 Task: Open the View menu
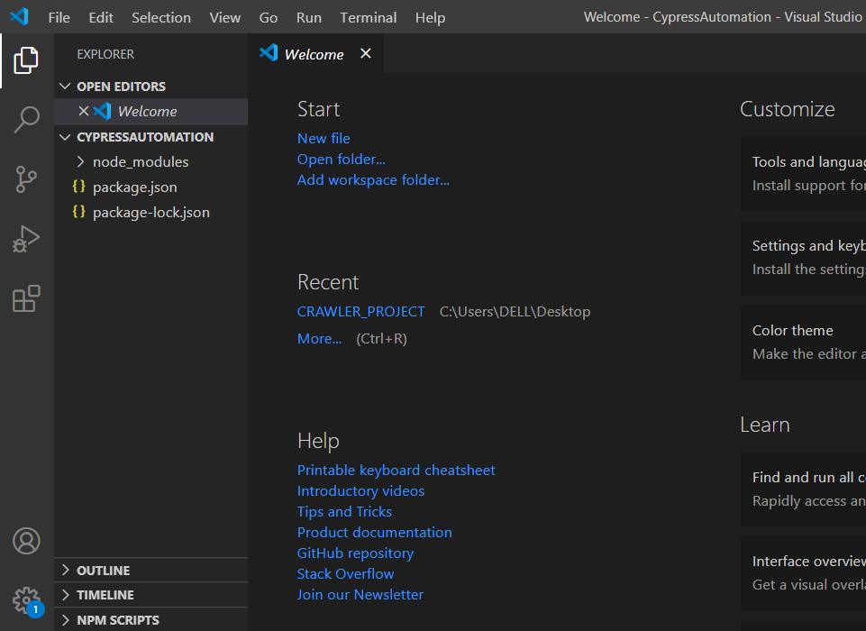coord(224,18)
